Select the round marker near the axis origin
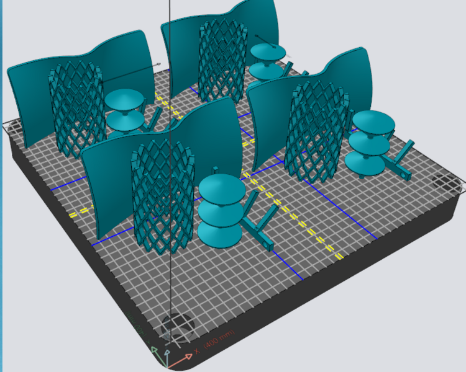Screen dimensions: 466x372 click(177, 325)
